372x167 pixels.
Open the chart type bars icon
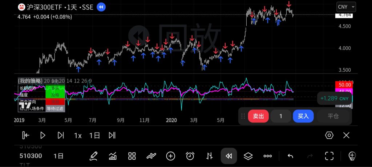pyautogui.click(x=209, y=156)
